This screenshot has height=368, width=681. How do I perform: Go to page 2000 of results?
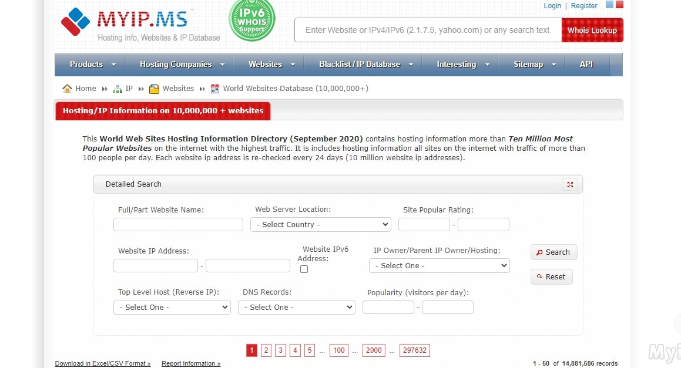(x=374, y=350)
